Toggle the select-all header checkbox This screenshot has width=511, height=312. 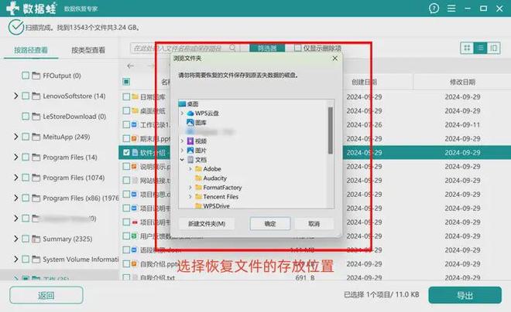coord(126,82)
